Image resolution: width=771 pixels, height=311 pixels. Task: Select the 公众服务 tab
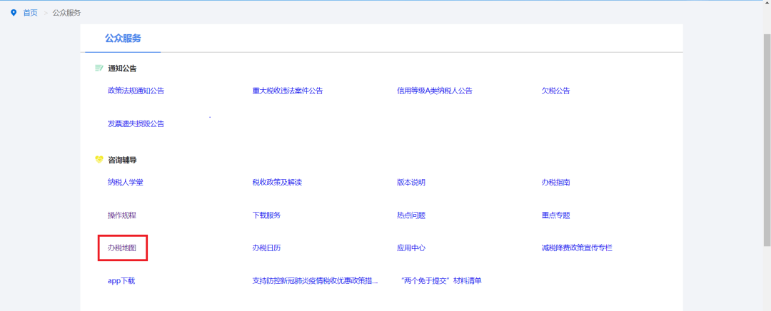click(123, 39)
